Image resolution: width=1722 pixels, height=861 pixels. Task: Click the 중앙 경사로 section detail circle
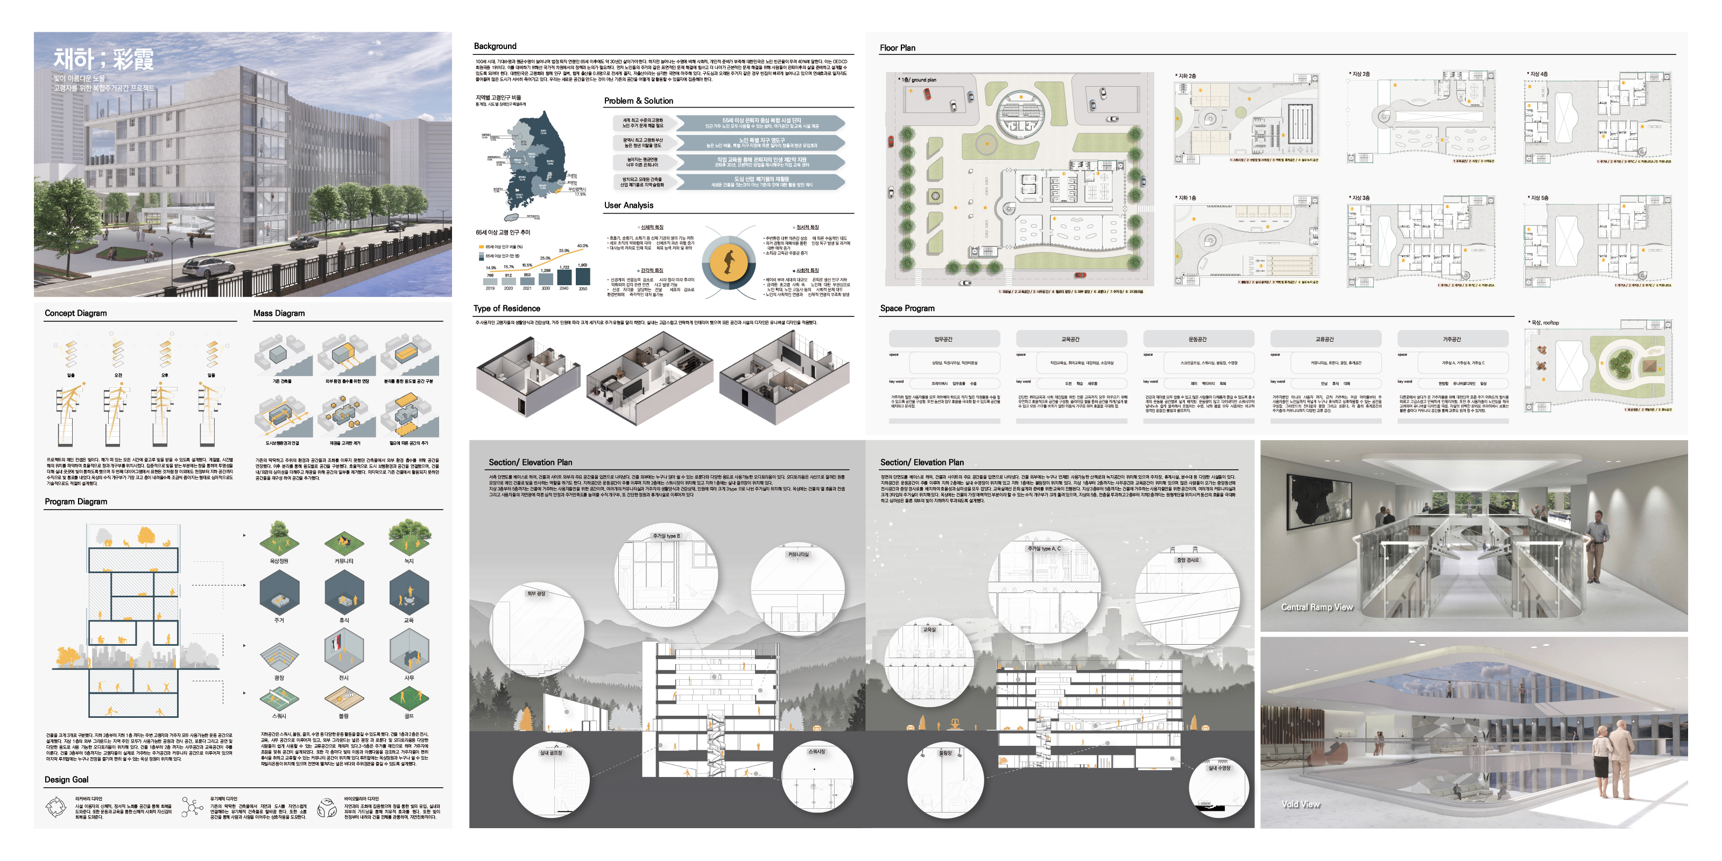point(1187,596)
